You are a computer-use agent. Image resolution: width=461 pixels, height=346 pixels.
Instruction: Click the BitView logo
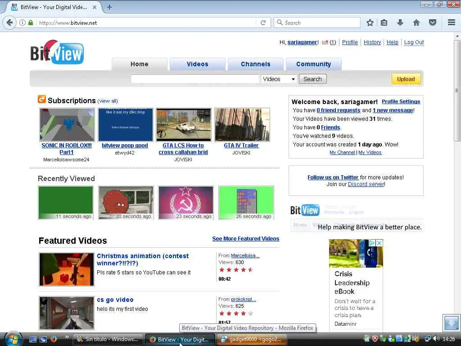(x=57, y=52)
